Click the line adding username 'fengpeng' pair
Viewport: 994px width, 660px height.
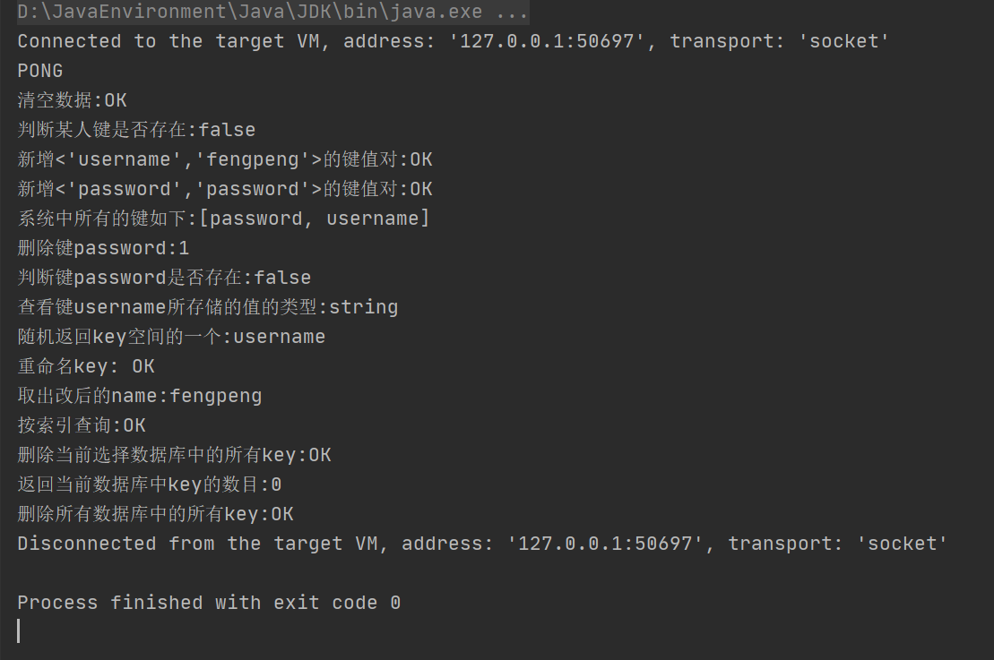tap(225, 159)
